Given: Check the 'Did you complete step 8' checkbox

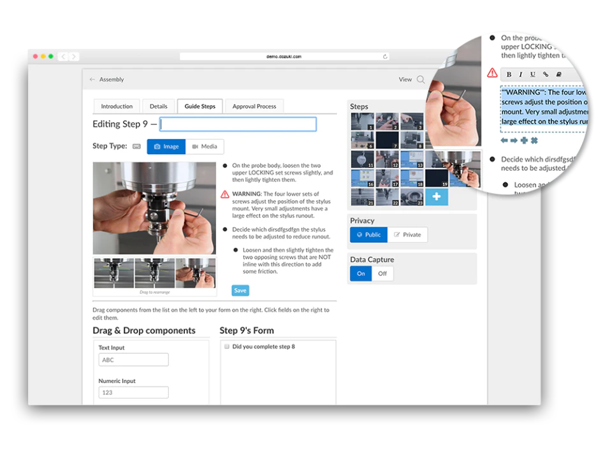Looking at the screenshot, I should click(x=227, y=346).
